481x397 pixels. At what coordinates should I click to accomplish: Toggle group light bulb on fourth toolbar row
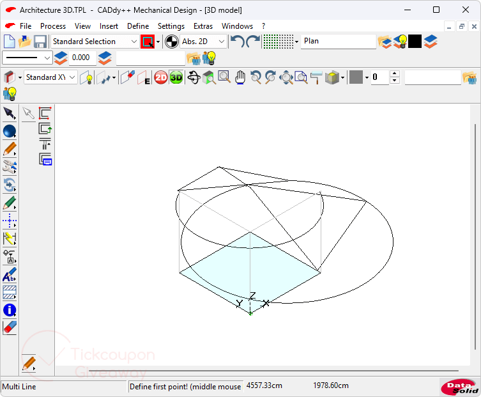click(x=10, y=93)
